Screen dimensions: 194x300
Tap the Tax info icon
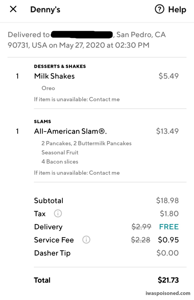coord(58,214)
